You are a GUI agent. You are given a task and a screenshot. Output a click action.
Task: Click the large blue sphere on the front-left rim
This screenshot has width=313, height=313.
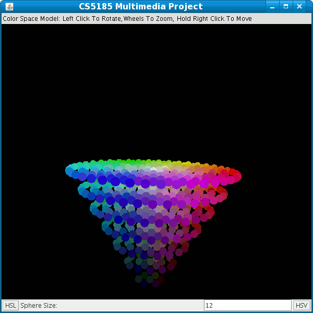point(102,180)
